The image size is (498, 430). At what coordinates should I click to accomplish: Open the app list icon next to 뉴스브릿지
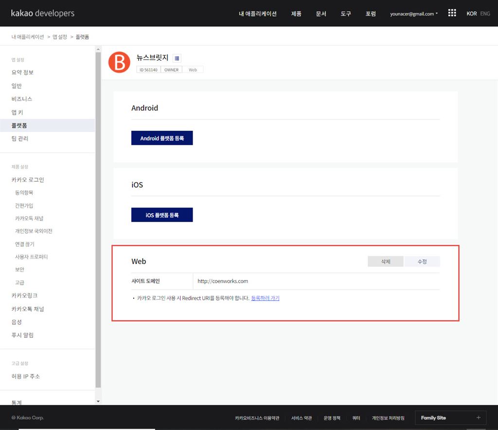coord(177,58)
